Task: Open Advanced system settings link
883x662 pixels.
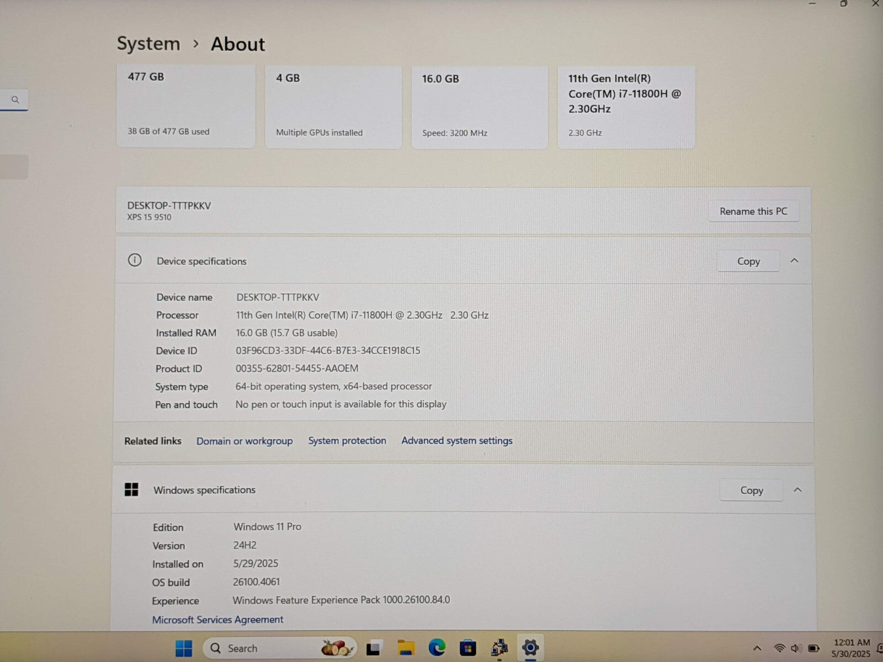Action: click(x=456, y=441)
